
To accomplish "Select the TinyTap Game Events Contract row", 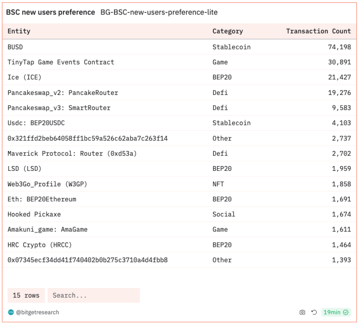I will [x=61, y=62].
